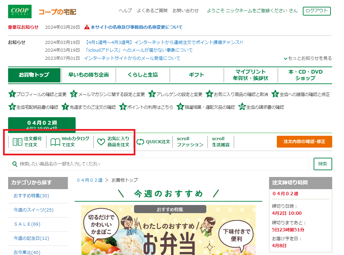Open category おすすめ特集(30)
Viewport: 344px width, 255px height.
[31, 196]
